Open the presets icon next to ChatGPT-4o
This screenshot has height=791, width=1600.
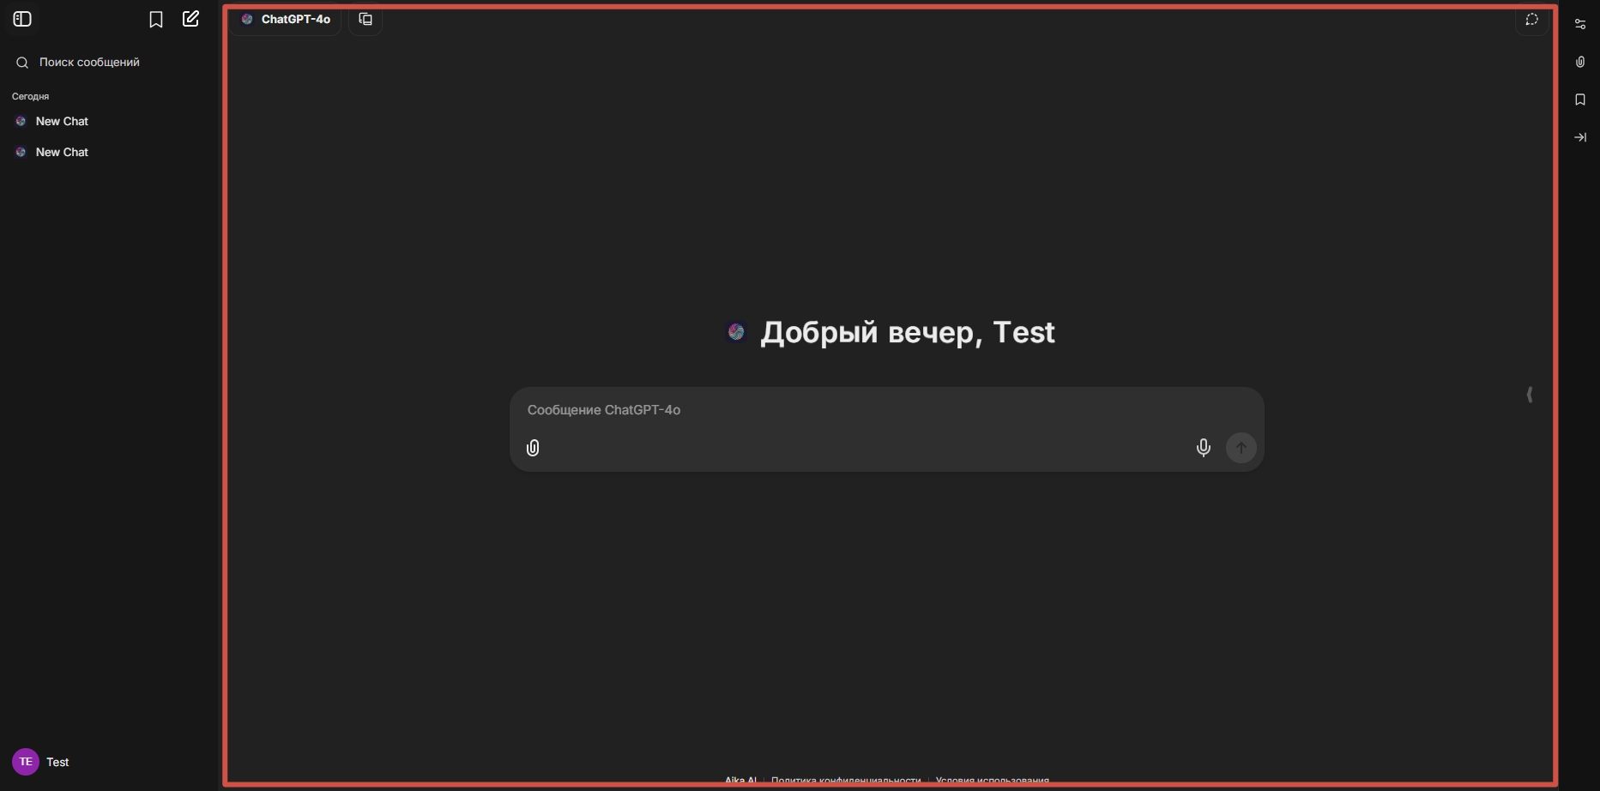[365, 19]
